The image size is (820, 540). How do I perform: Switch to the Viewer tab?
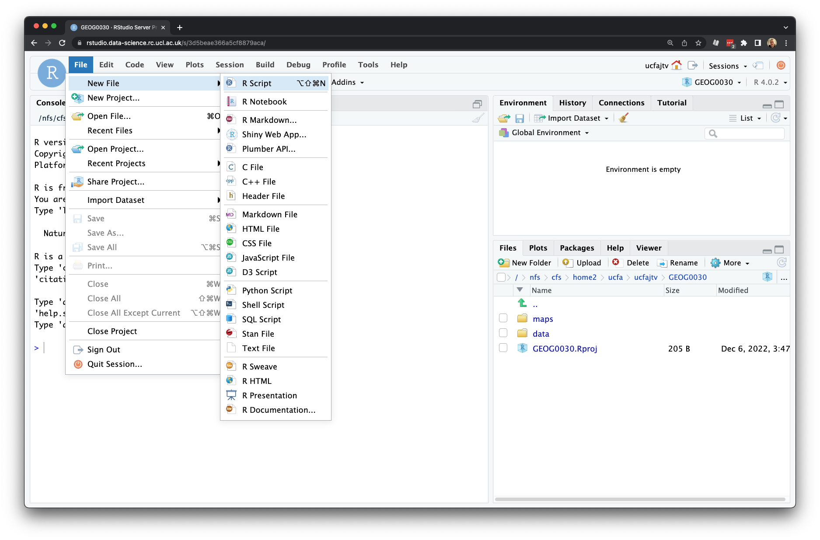pos(649,248)
